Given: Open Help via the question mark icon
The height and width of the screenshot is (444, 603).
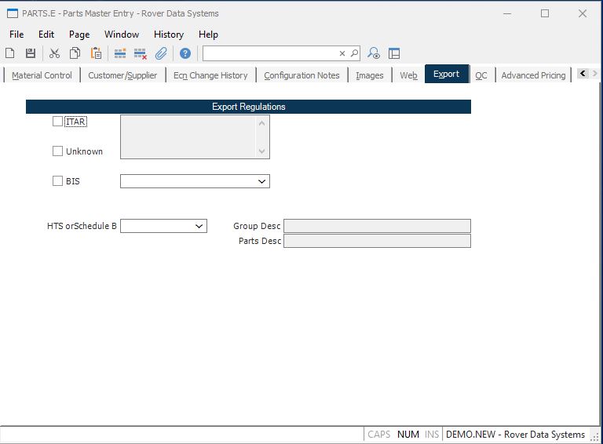Looking at the screenshot, I should [x=185, y=53].
